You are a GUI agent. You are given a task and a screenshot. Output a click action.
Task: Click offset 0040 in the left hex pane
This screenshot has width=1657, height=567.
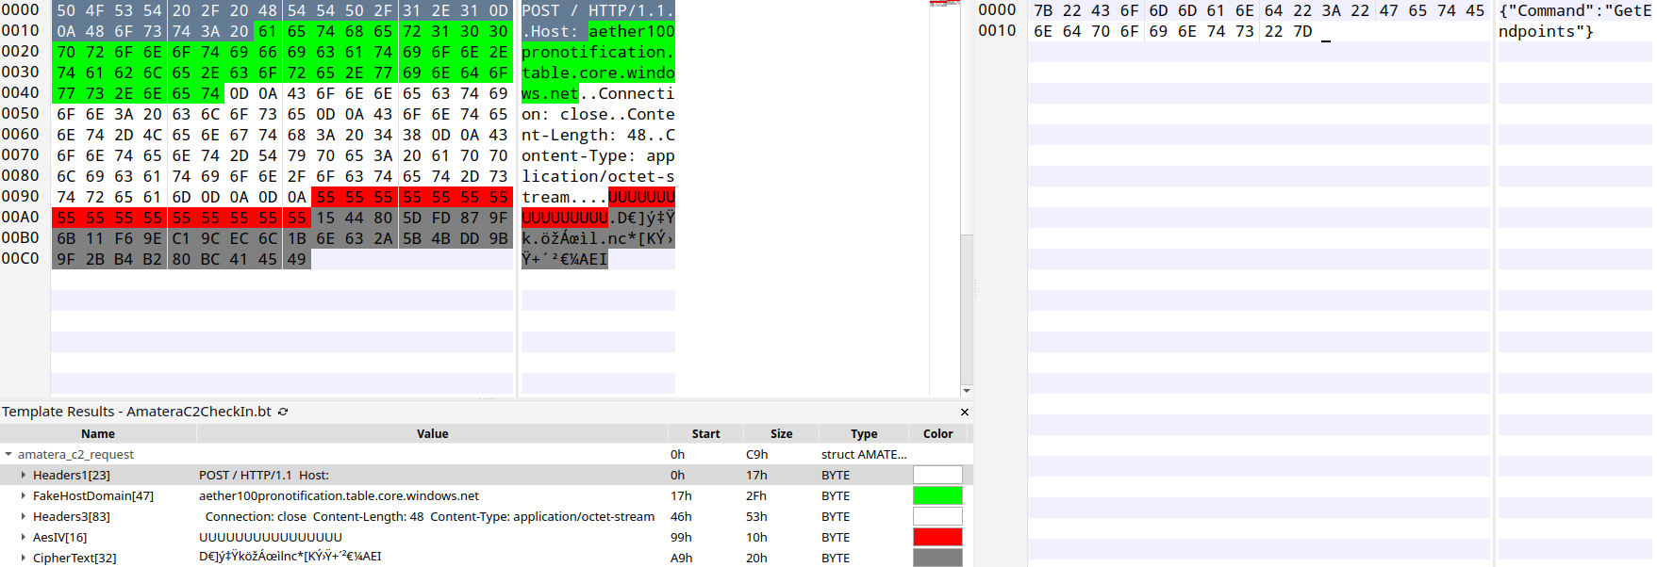pos(20,93)
